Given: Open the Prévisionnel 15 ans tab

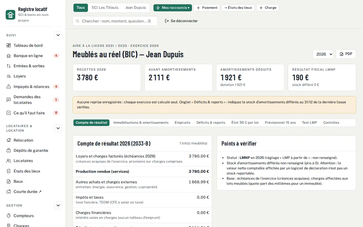Looking at the screenshot, I should [x=280, y=123].
